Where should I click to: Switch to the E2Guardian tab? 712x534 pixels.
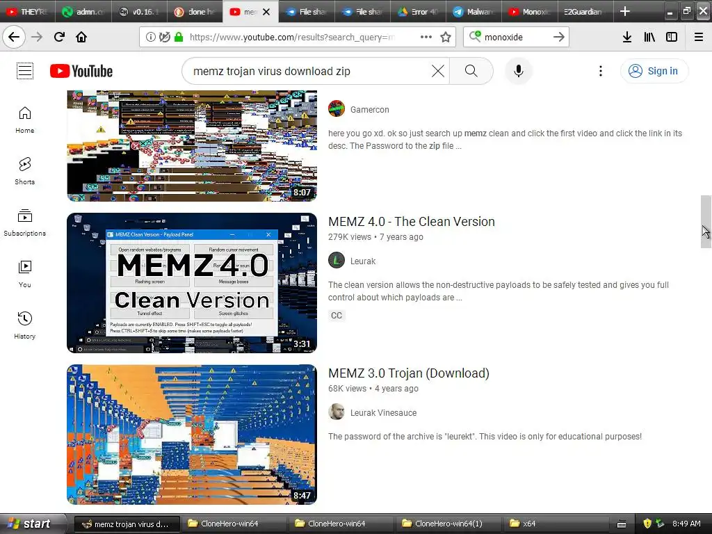coord(585,12)
